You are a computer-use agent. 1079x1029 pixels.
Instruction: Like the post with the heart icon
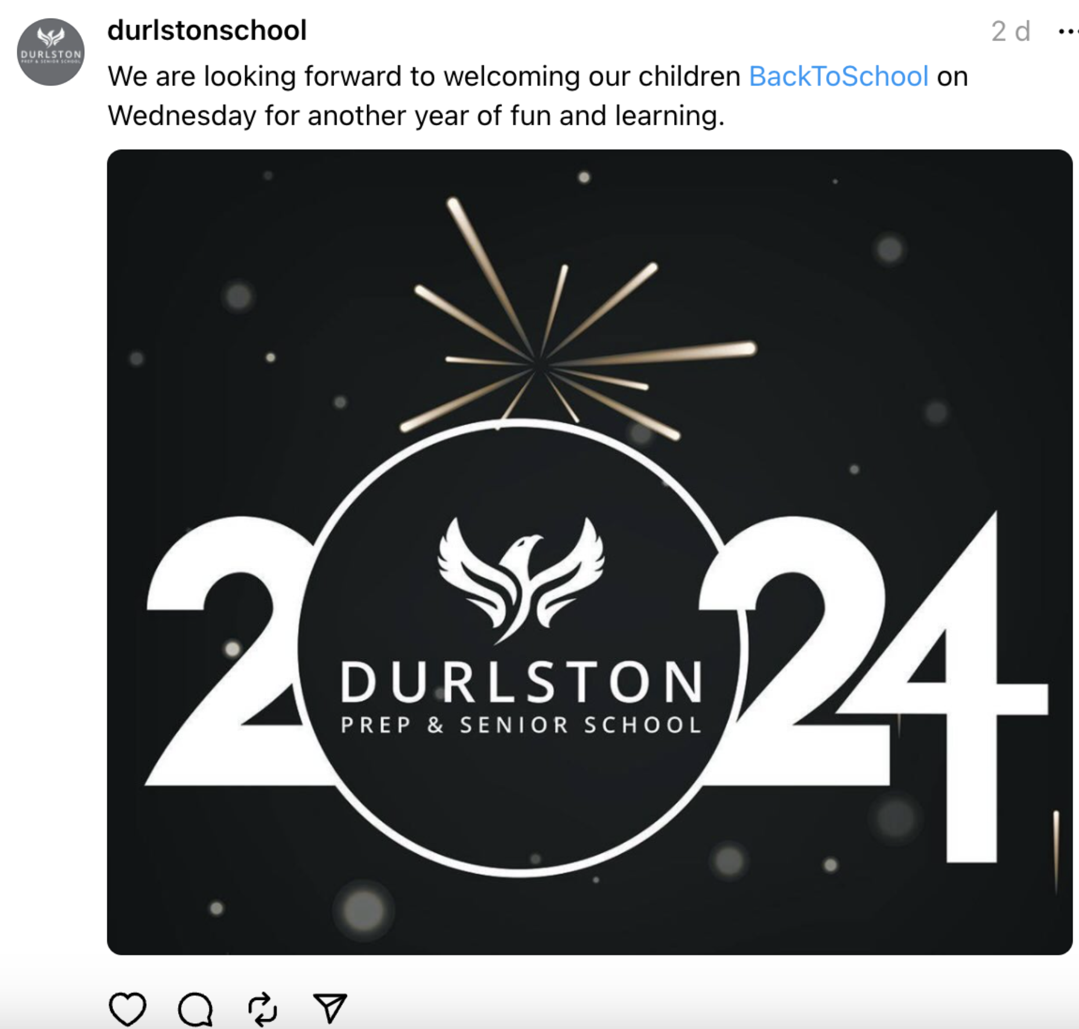coord(128,1009)
